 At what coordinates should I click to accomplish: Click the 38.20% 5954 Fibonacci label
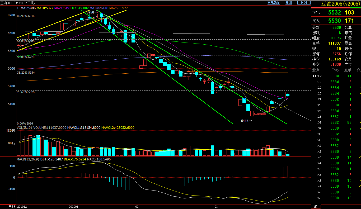(26, 72)
